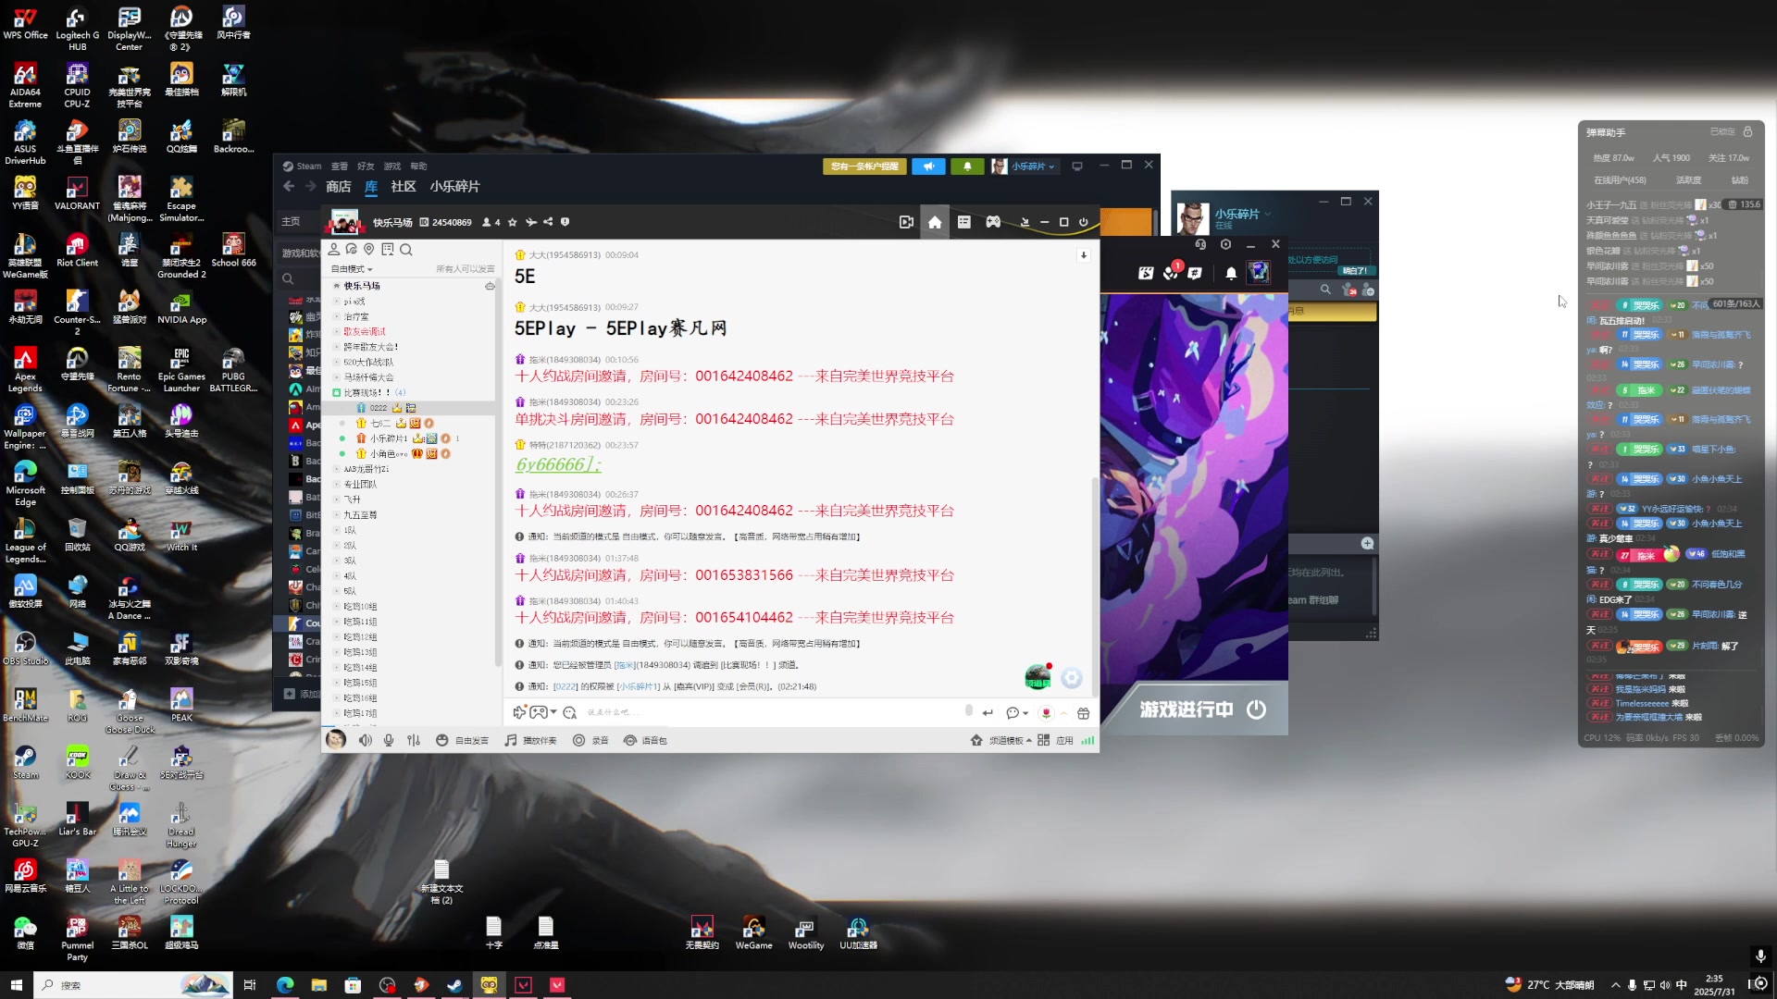
Task: Click 自由发言 speaking mode button
Action: point(462,740)
